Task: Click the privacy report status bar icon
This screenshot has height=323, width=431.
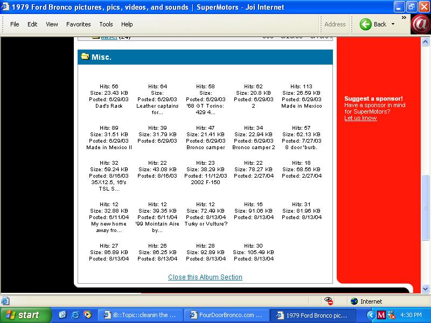Action: tap(328, 301)
